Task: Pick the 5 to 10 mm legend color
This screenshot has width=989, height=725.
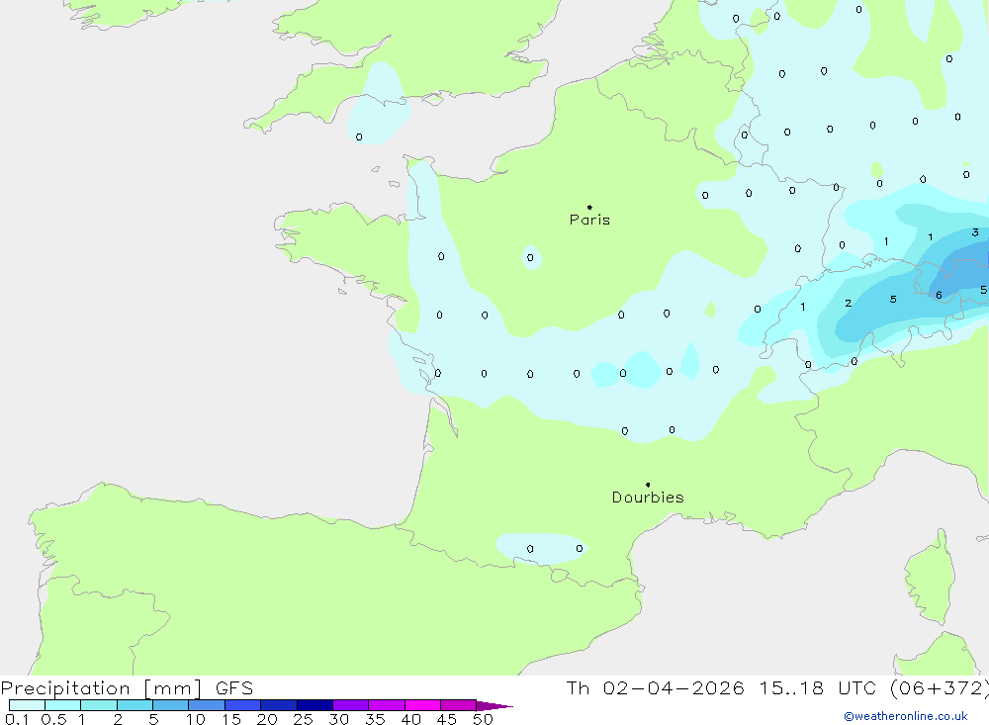Action: point(170,705)
